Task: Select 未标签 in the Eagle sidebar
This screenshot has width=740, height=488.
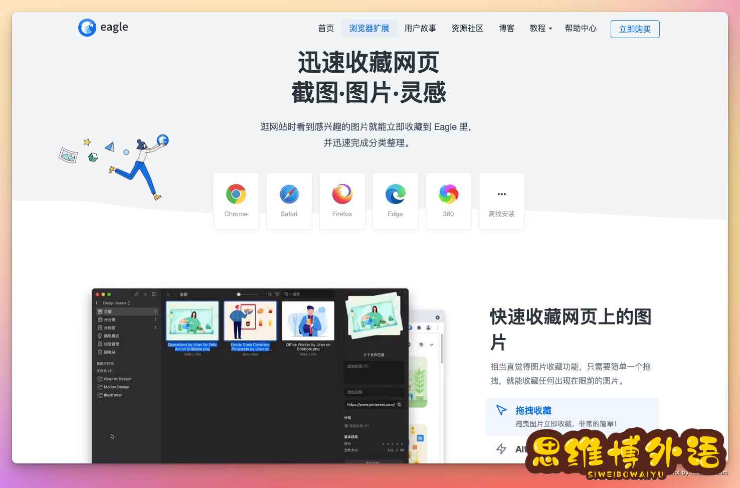Action: tap(127, 328)
